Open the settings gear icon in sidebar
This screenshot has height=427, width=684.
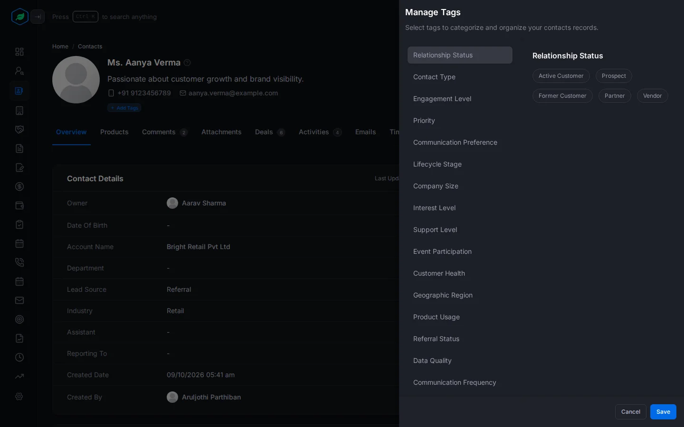tap(19, 396)
